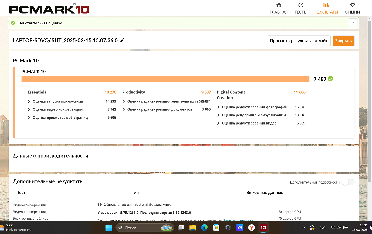372x234 pixels.
Task: Expand Оценка редактирования документов row
Action: point(124,109)
